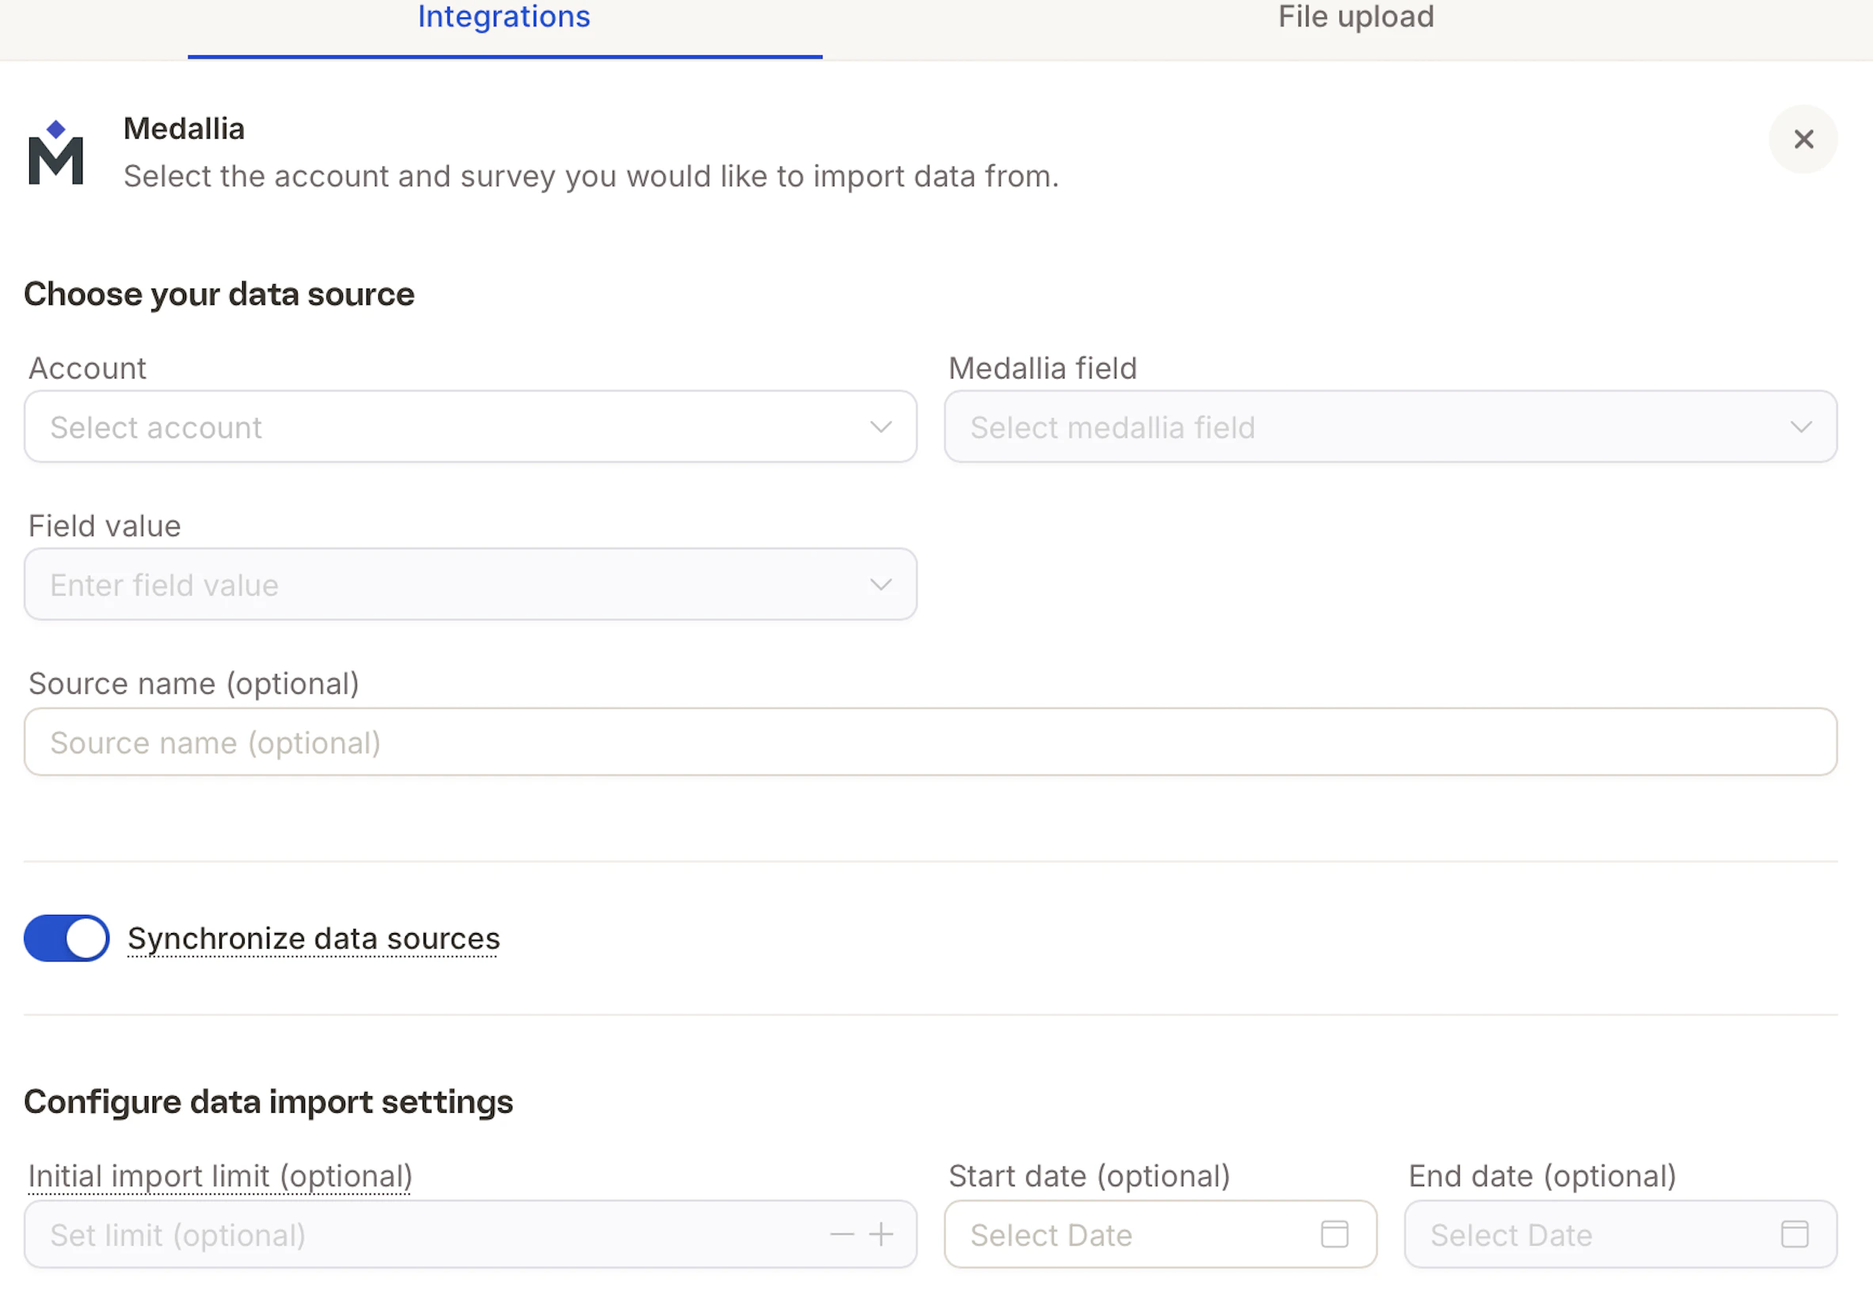Expand the Enter field value dropdown

pyautogui.click(x=470, y=584)
